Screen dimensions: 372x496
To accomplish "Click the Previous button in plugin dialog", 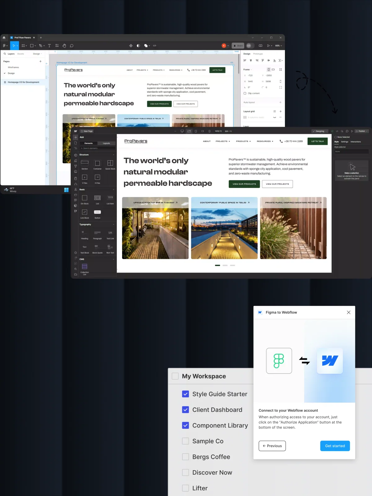I will pos(272,446).
